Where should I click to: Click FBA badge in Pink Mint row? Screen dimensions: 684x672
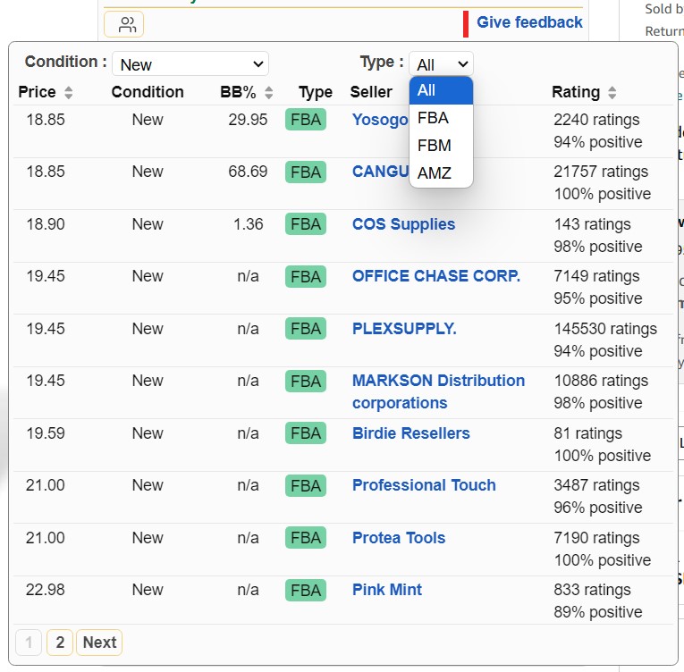coord(306,590)
